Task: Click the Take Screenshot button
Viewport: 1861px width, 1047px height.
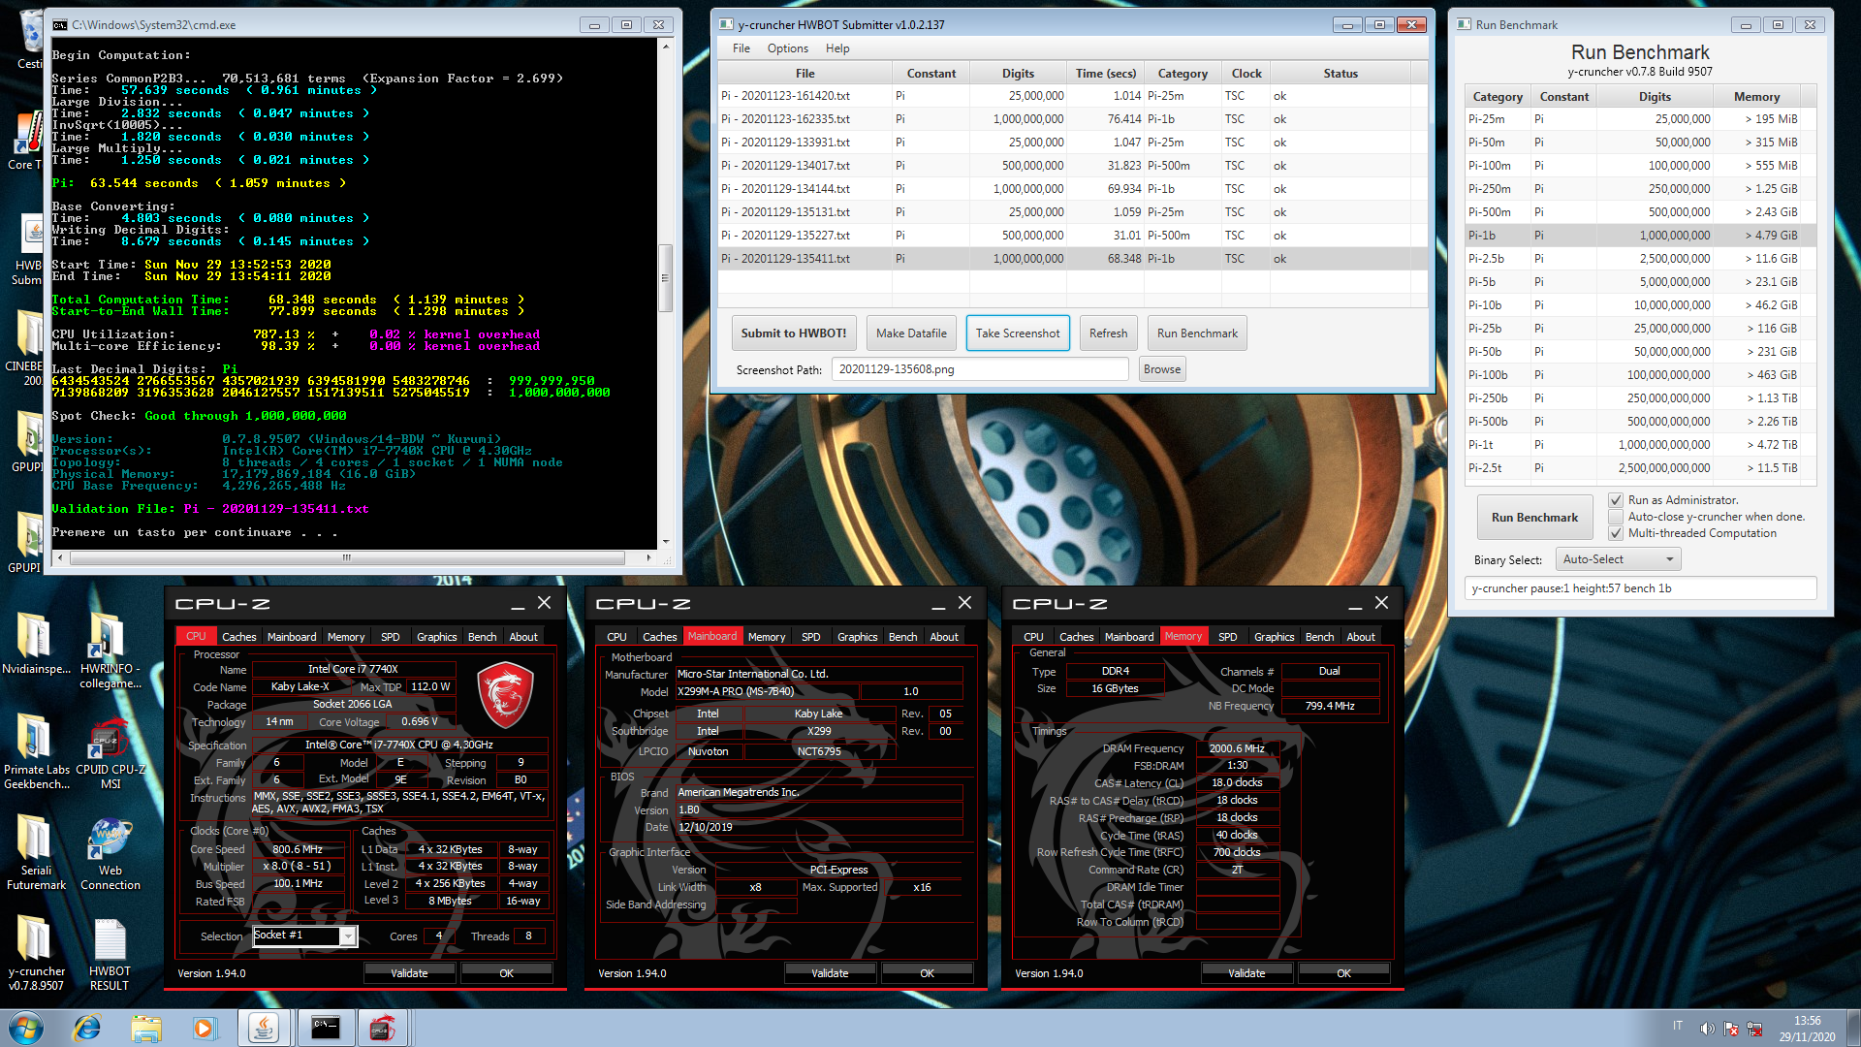Action: tap(1018, 333)
